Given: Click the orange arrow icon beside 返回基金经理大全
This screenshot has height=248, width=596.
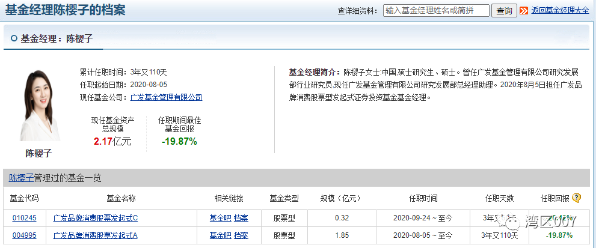Looking at the screenshot, I should click(x=524, y=11).
